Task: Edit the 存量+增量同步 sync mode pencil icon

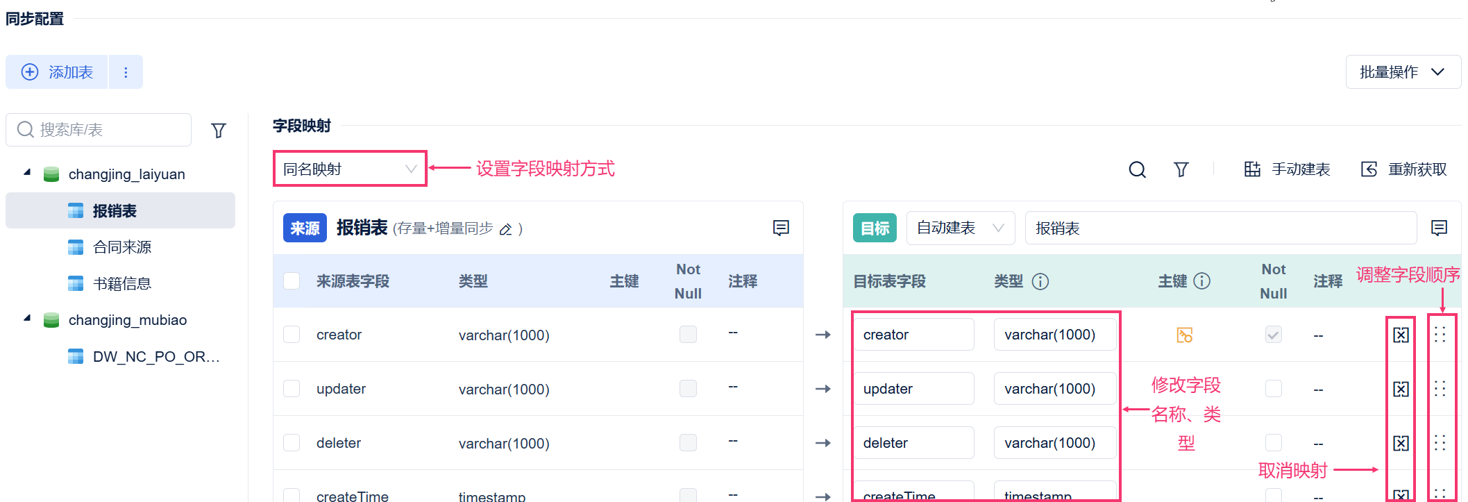Action: tap(506, 229)
